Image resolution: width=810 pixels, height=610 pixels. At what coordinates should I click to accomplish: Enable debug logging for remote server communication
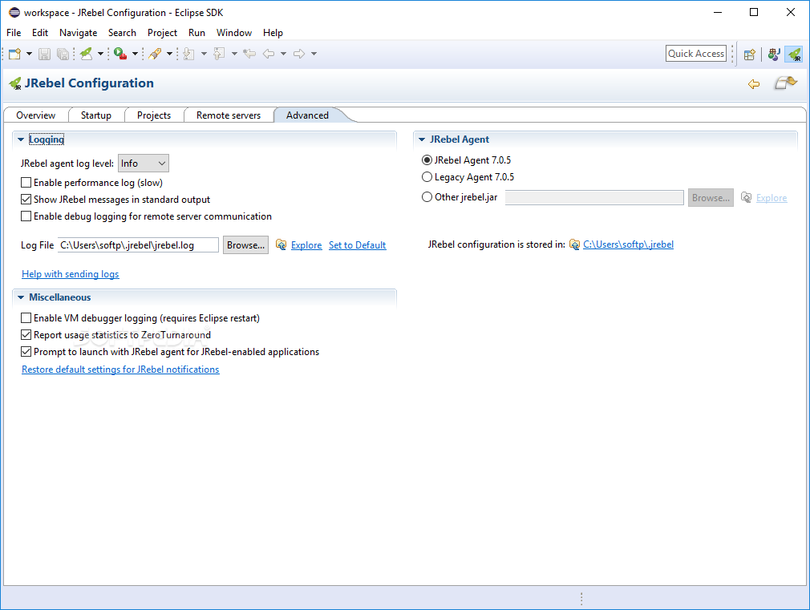click(26, 216)
